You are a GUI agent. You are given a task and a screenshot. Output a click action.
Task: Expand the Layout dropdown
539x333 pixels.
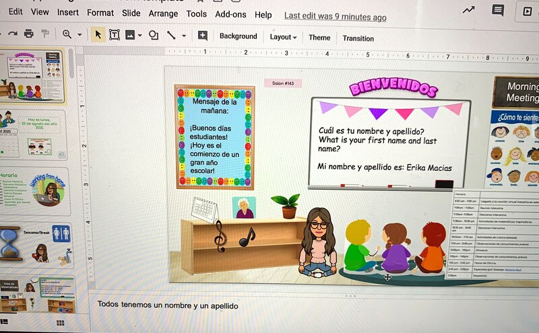tap(283, 37)
